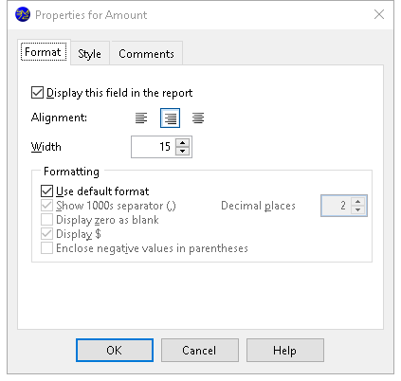Viewport: 401px width, 381px height.
Task: Toggle Show 1000s separator checkbox
Action: pos(46,206)
